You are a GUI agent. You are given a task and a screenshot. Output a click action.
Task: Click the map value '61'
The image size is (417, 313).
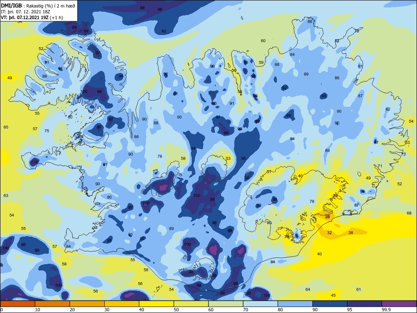coord(359,289)
